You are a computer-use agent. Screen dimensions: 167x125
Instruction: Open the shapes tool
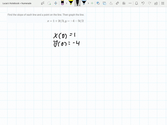pyautogui.click(x=98, y=3)
